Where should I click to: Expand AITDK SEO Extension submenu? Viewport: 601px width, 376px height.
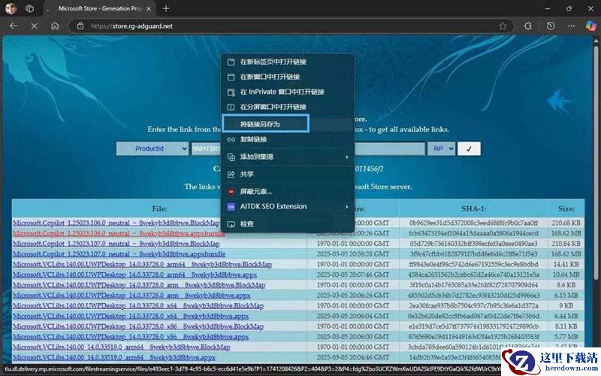288,206
